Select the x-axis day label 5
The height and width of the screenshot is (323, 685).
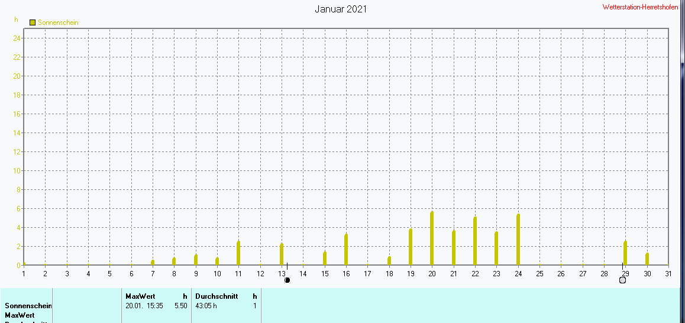pyautogui.click(x=109, y=274)
